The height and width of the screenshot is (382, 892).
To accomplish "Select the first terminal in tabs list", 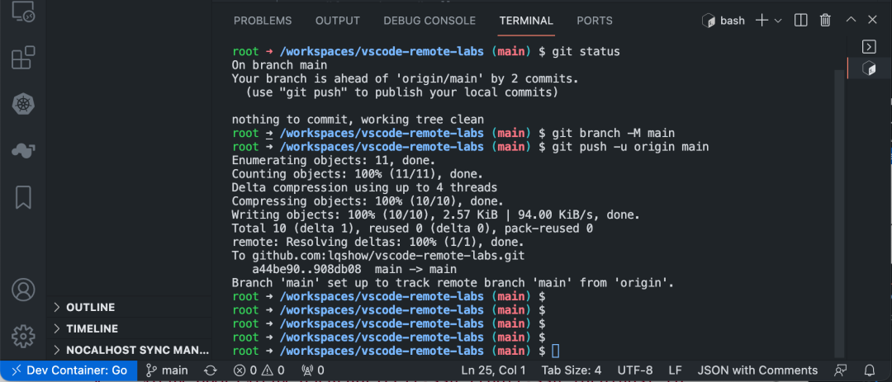I will coord(869,46).
